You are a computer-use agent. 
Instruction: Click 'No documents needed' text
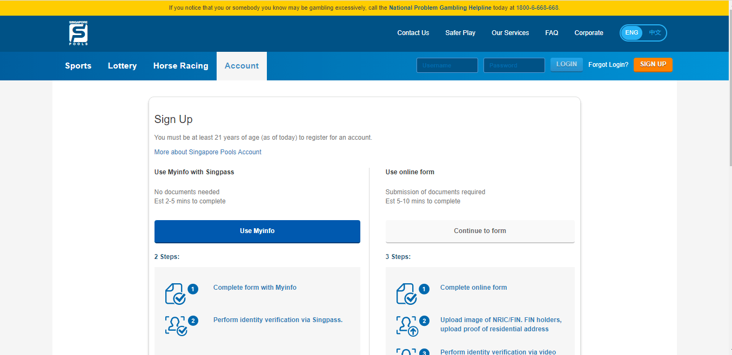click(187, 192)
